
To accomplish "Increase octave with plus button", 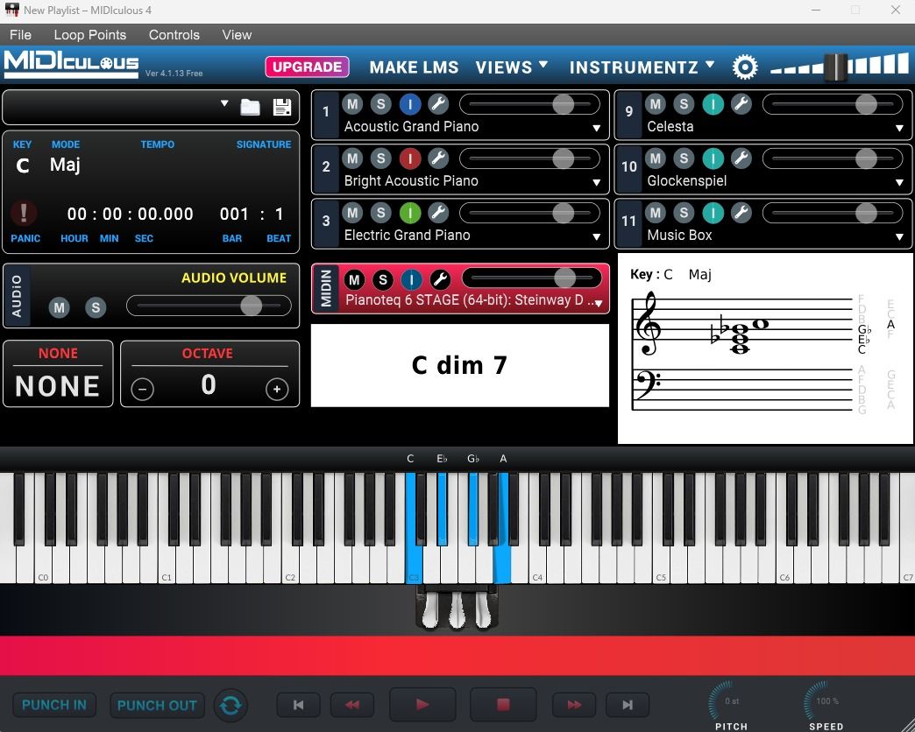I will 277,389.
